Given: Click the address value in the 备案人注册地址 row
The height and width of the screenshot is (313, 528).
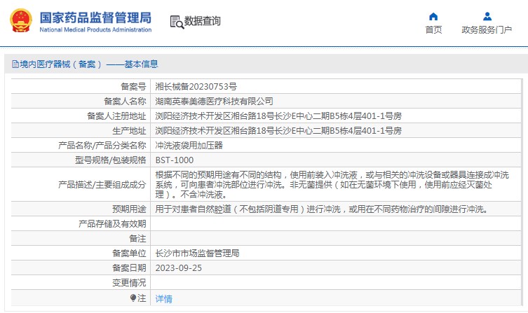Looking at the screenshot, I should click(x=278, y=116).
